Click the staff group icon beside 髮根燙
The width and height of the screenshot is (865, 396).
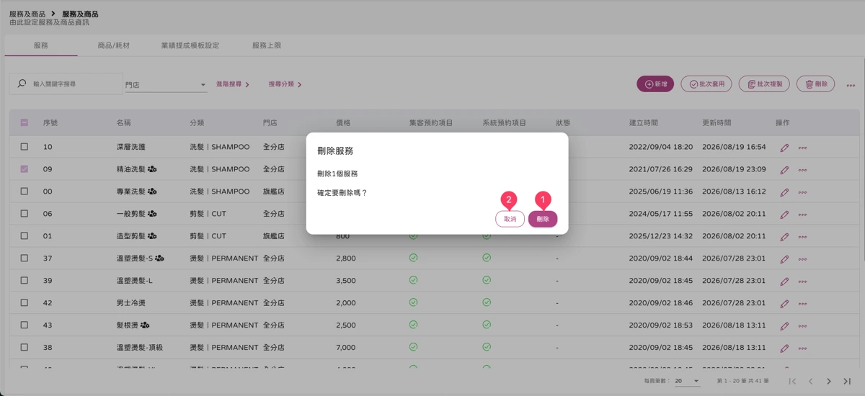point(145,325)
